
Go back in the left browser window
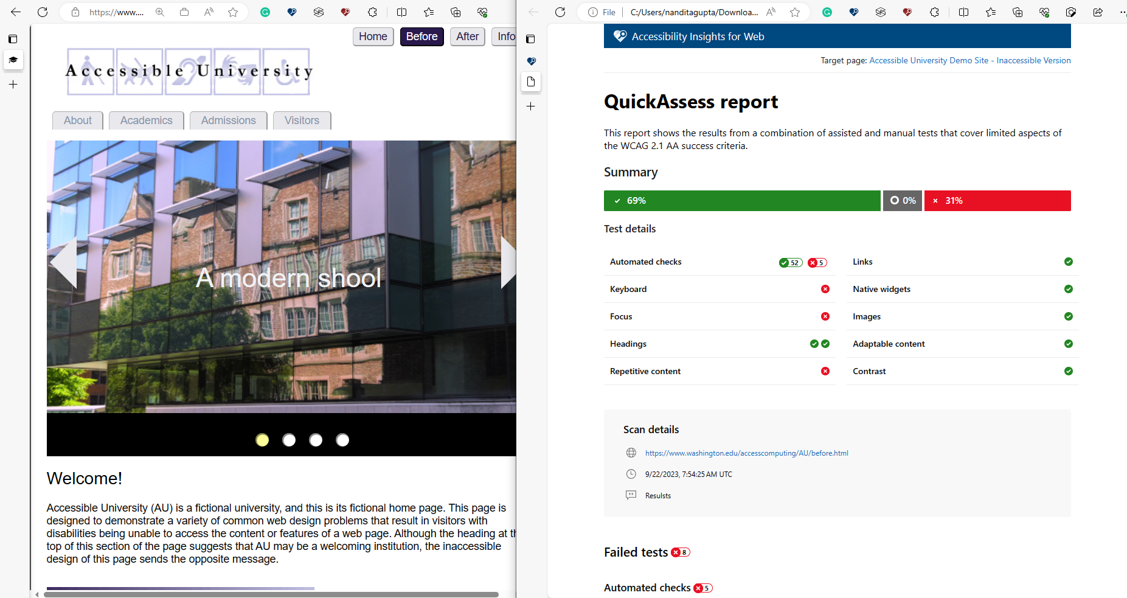[16, 12]
